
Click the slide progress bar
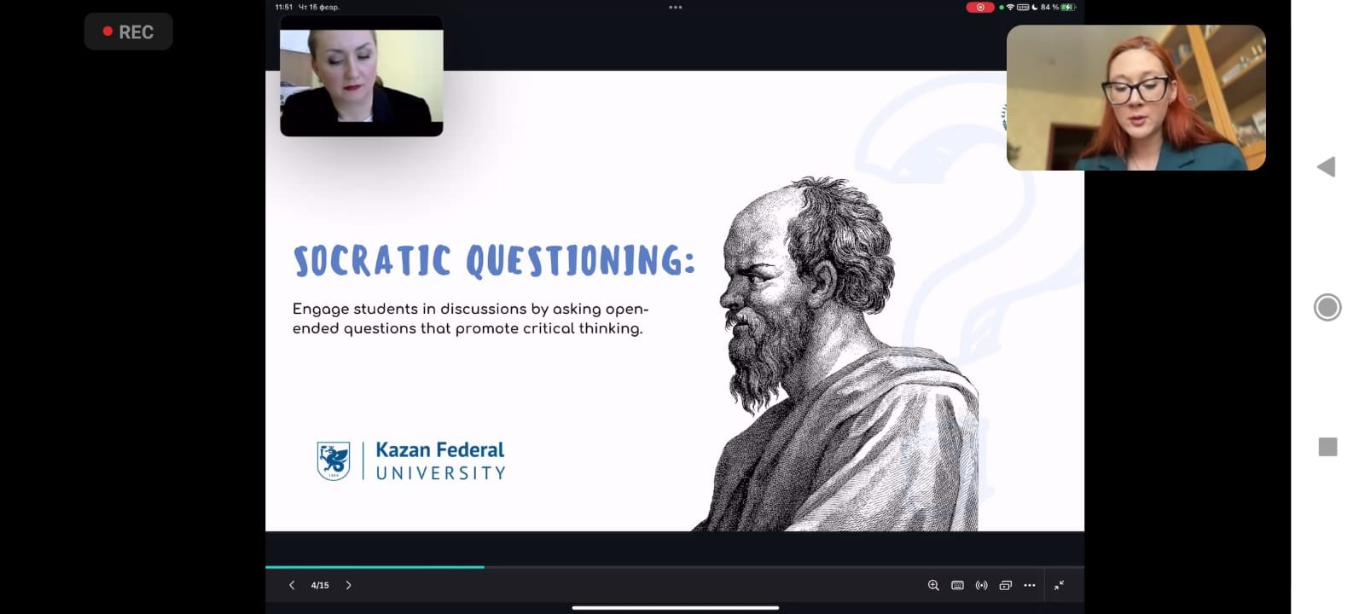(x=674, y=566)
